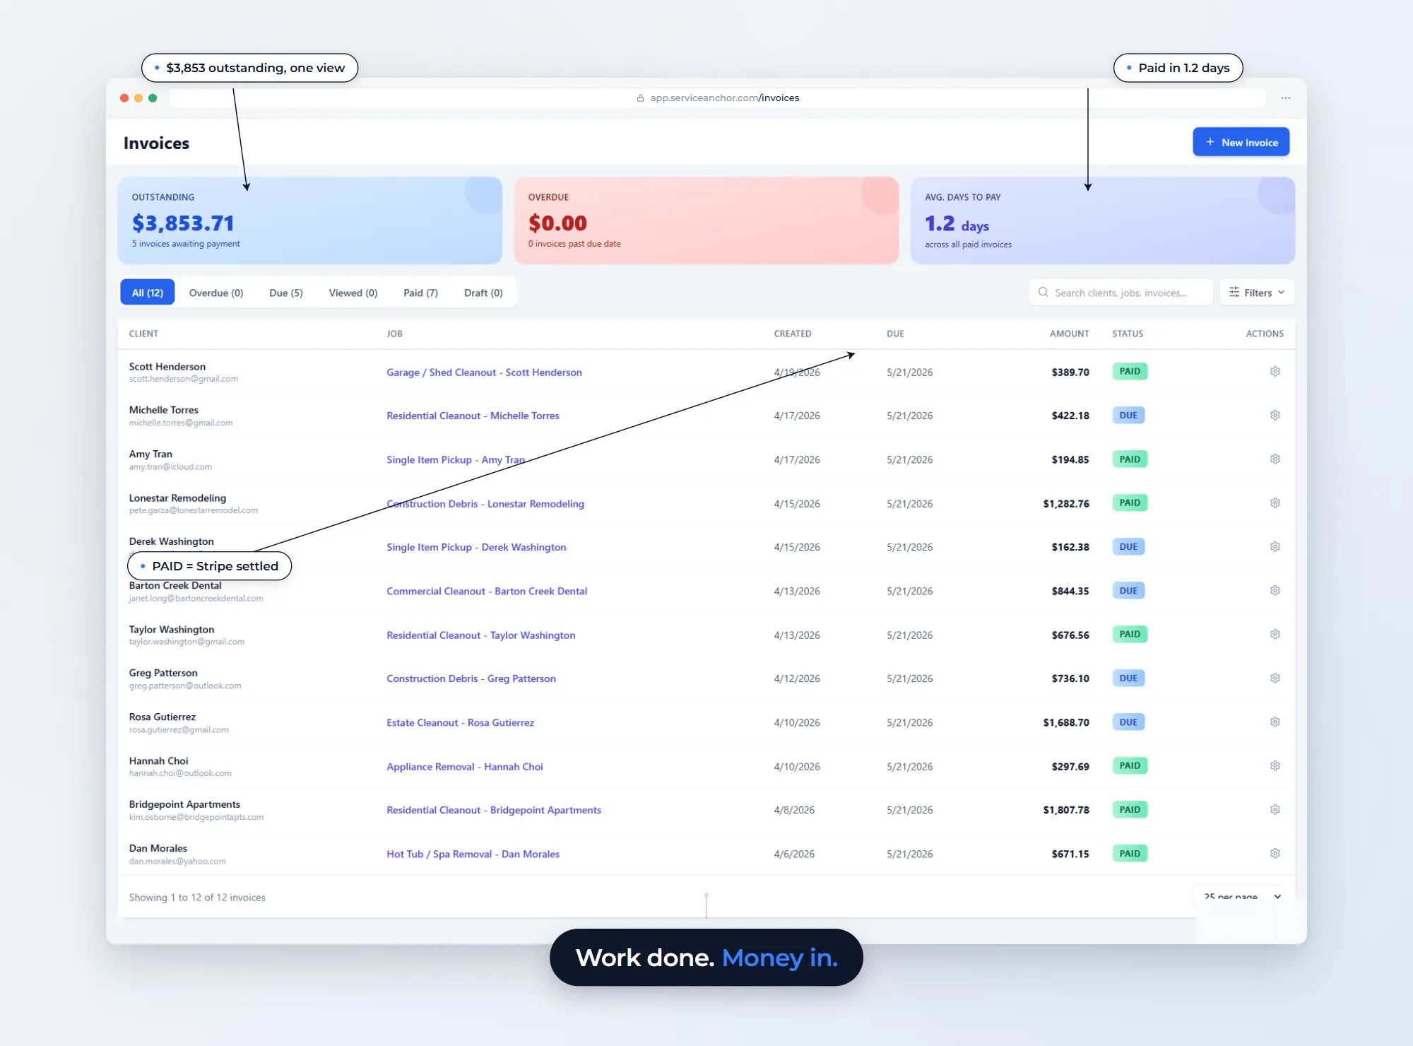Open Single Item Pickup - Derek Washington job

(x=476, y=547)
